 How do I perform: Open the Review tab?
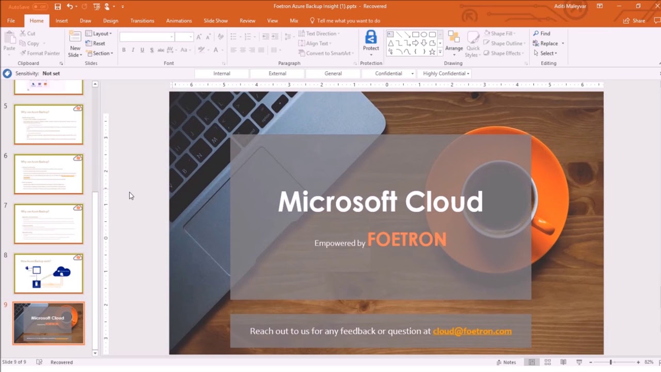coord(247,21)
